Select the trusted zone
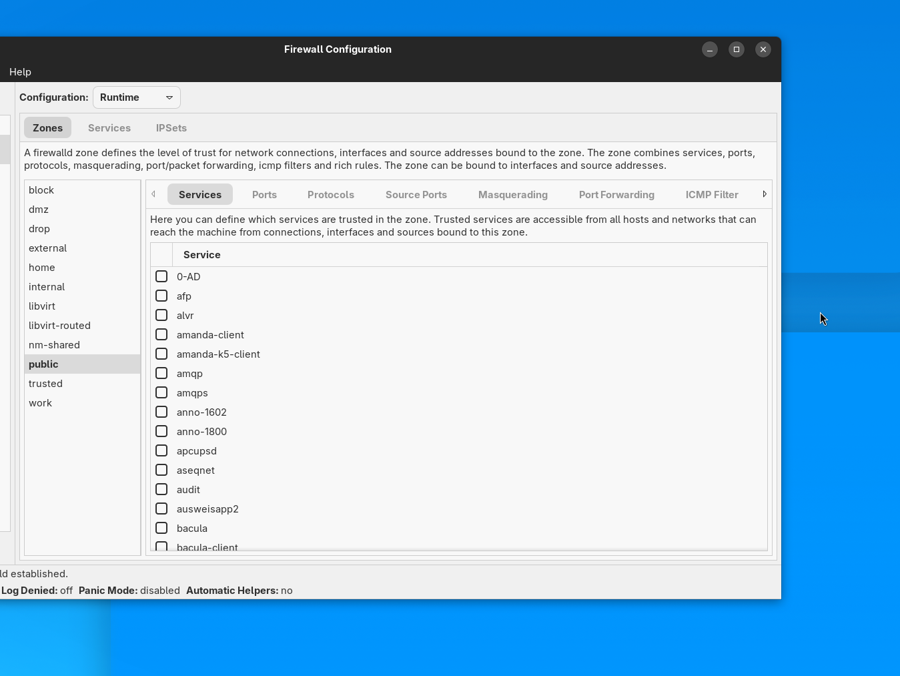Image resolution: width=900 pixels, height=676 pixels. point(83,384)
